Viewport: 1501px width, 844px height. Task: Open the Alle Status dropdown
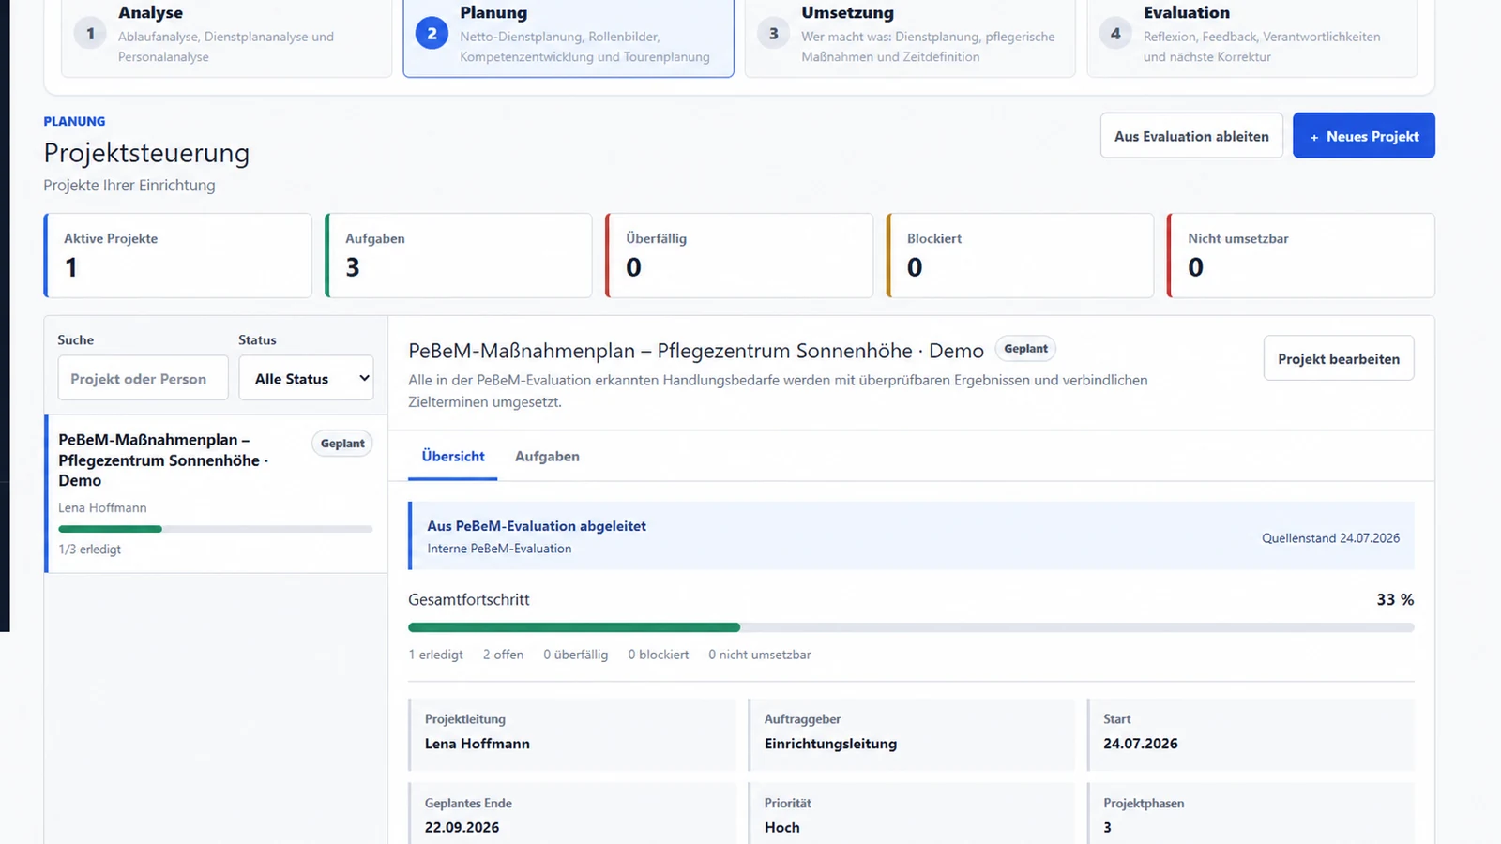click(306, 378)
